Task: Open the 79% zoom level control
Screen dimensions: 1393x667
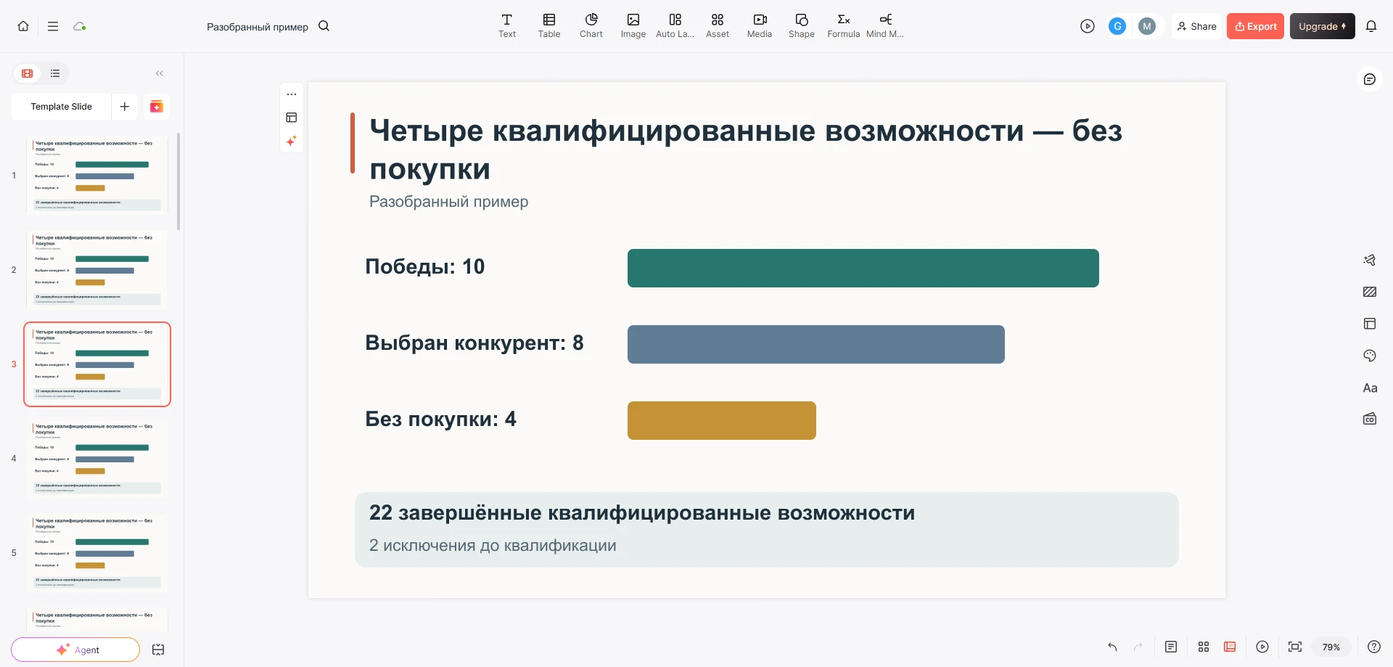Action: tap(1331, 647)
